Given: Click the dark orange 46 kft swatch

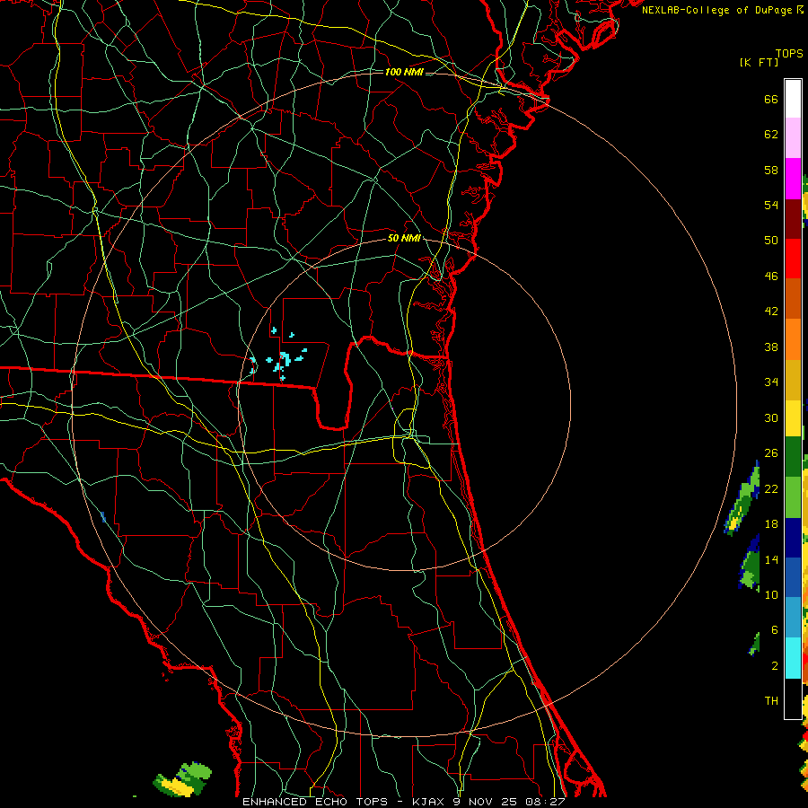Looking at the screenshot, I should [x=793, y=298].
